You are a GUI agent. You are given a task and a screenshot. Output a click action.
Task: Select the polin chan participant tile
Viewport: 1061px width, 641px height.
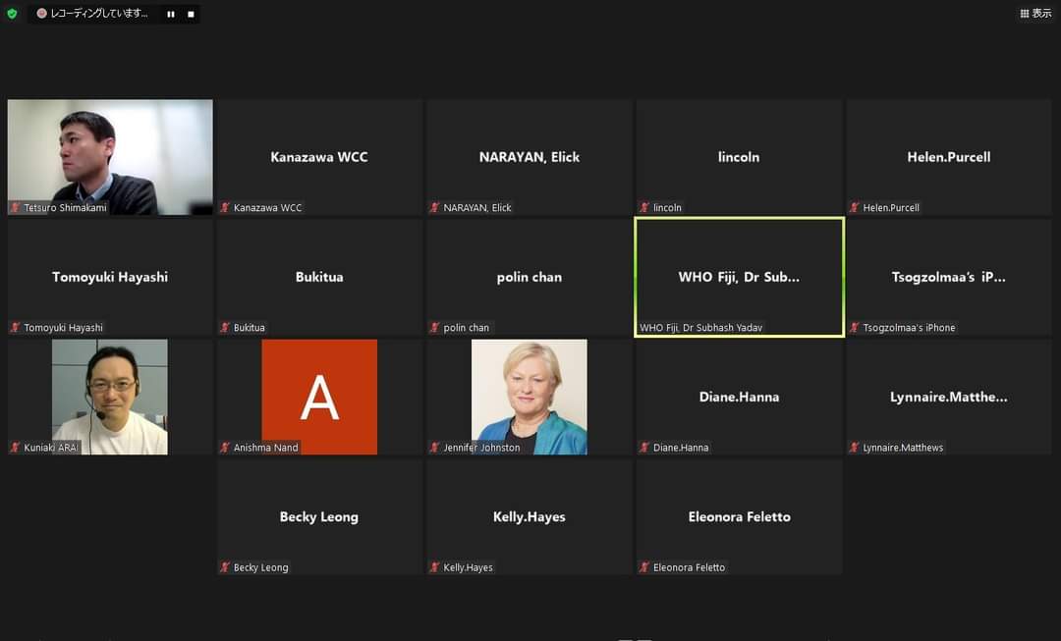(529, 277)
